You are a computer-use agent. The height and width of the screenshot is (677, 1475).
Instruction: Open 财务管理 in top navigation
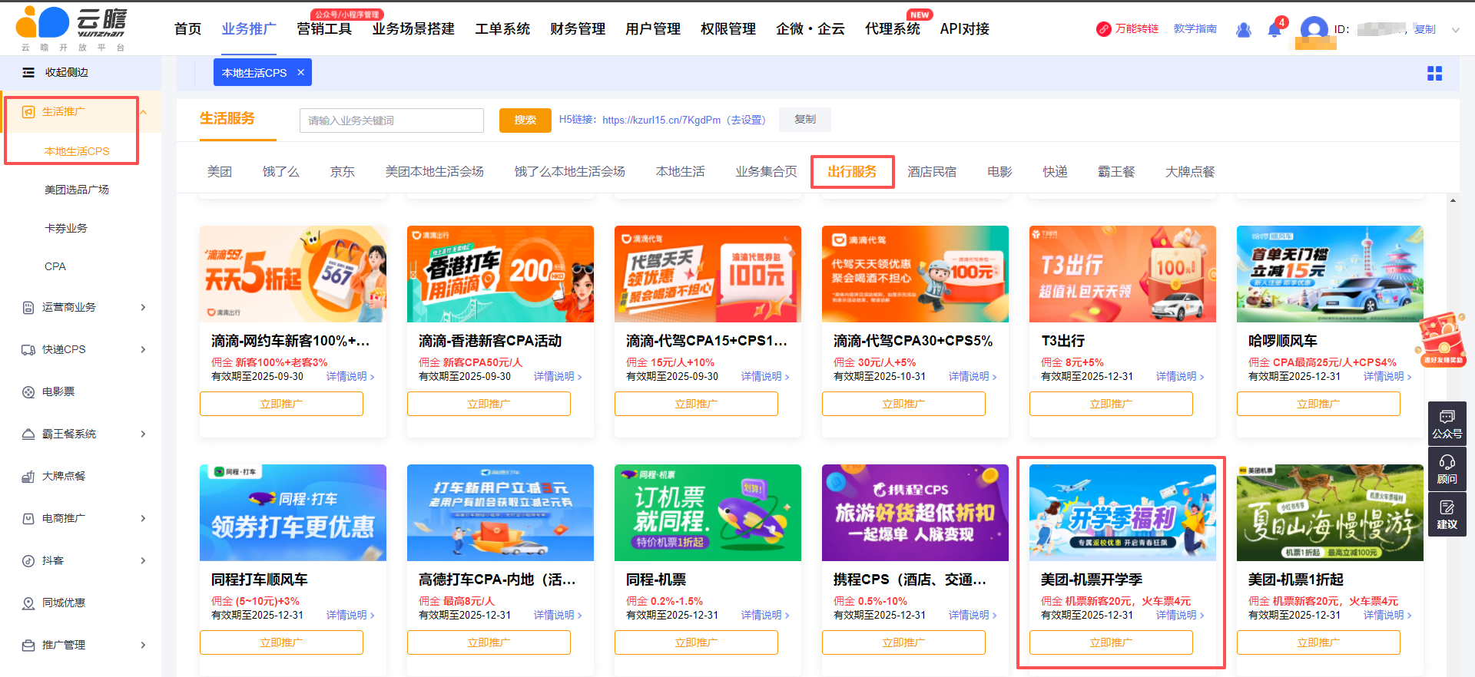[578, 29]
